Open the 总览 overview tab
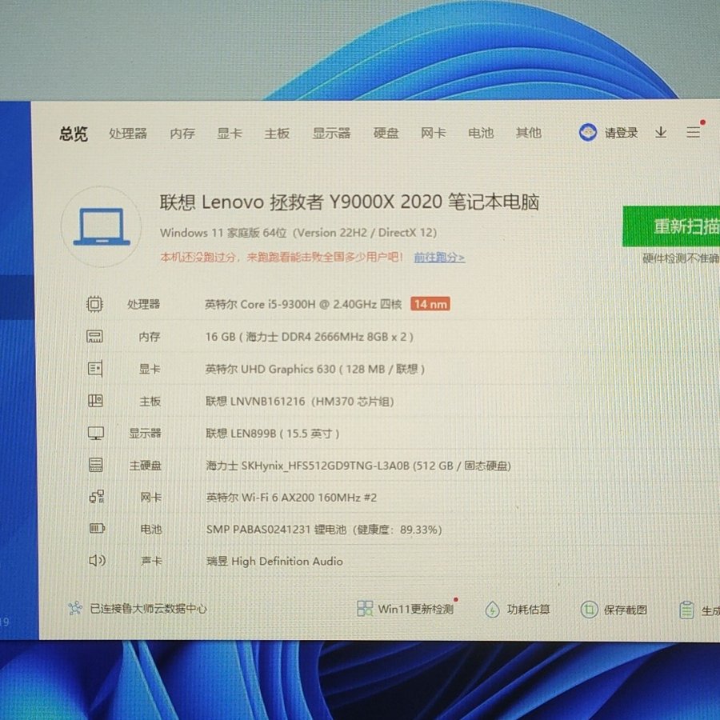Image resolution: width=720 pixels, height=720 pixels. 74,134
